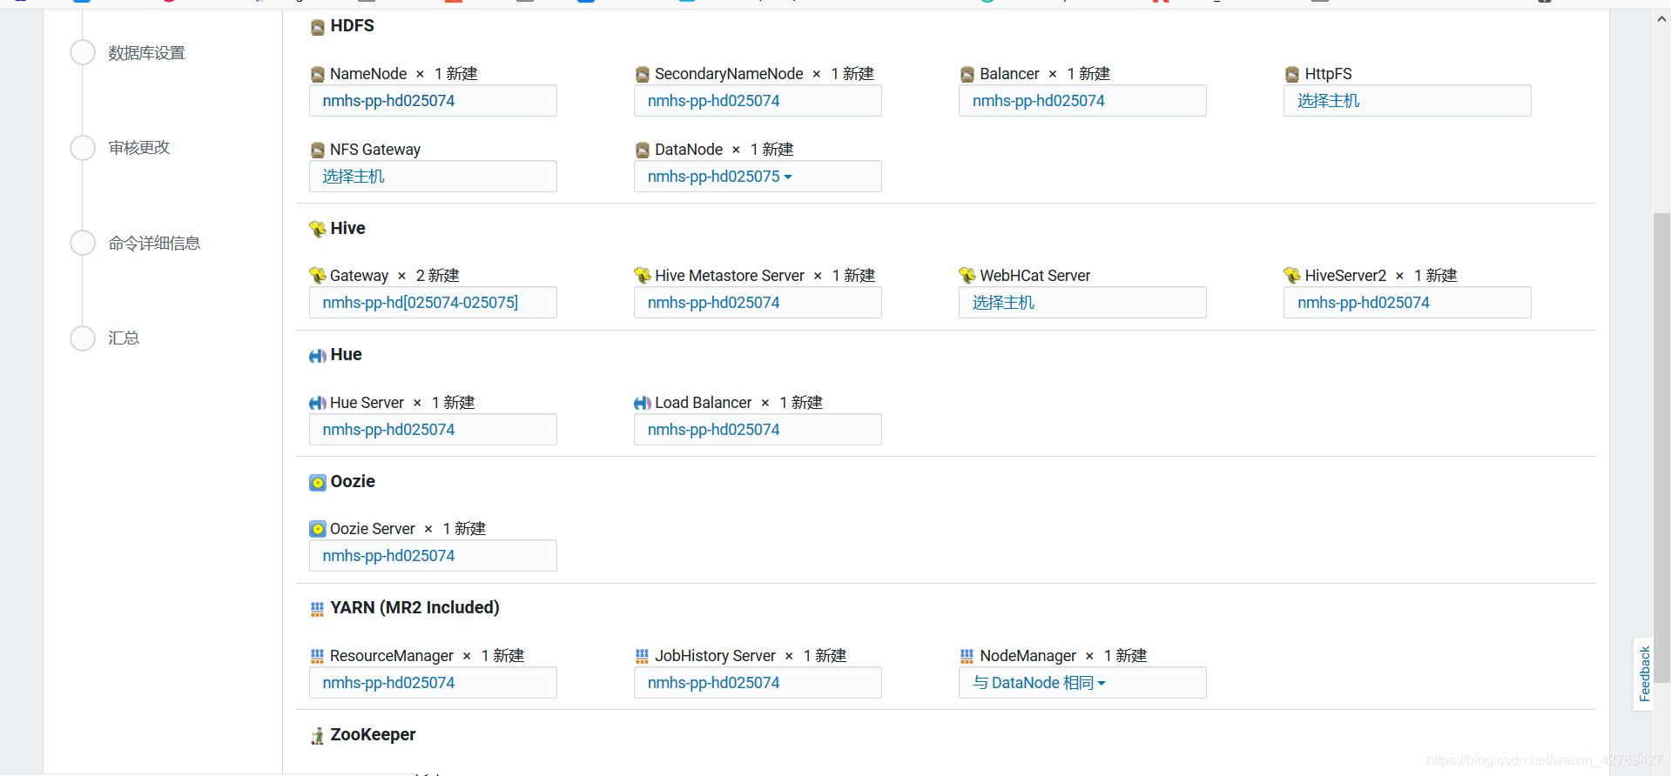This screenshot has height=776, width=1671.
Task: Click the NameNode role icon
Action: click(318, 75)
